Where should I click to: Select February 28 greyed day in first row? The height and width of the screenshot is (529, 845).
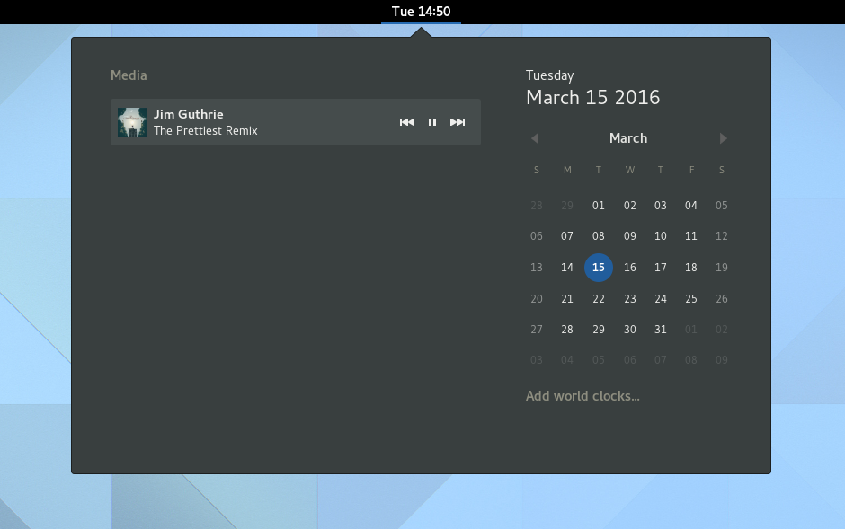[x=536, y=206]
